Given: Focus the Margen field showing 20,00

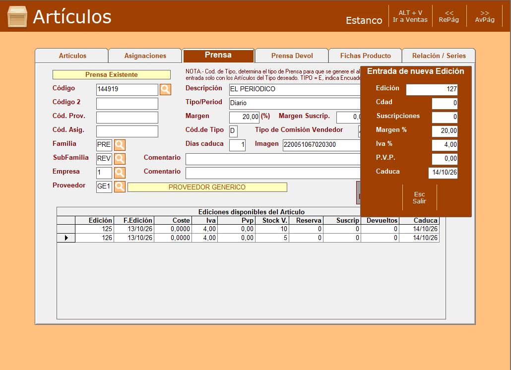Looking at the screenshot, I should click(244, 117).
